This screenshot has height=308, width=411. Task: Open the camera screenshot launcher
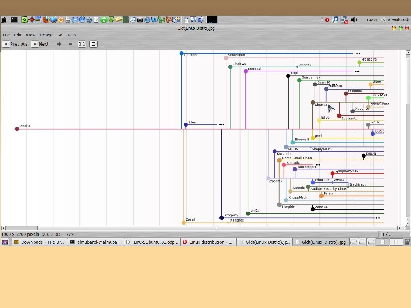coord(140,20)
